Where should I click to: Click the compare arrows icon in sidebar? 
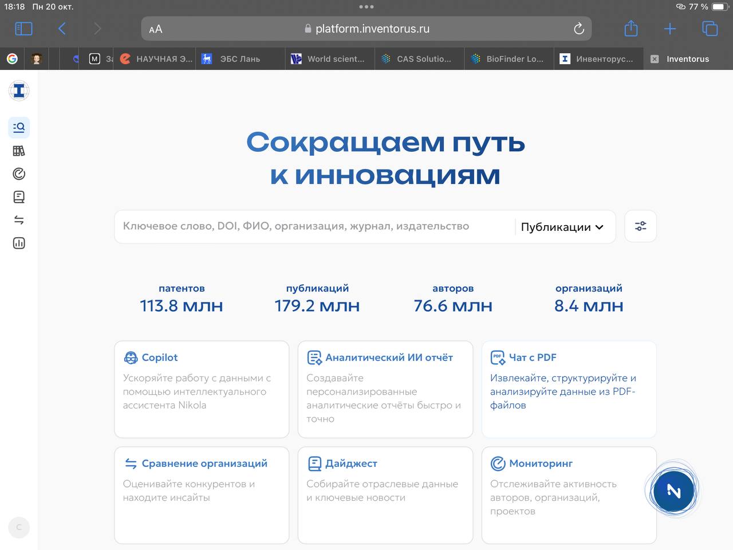pos(18,219)
